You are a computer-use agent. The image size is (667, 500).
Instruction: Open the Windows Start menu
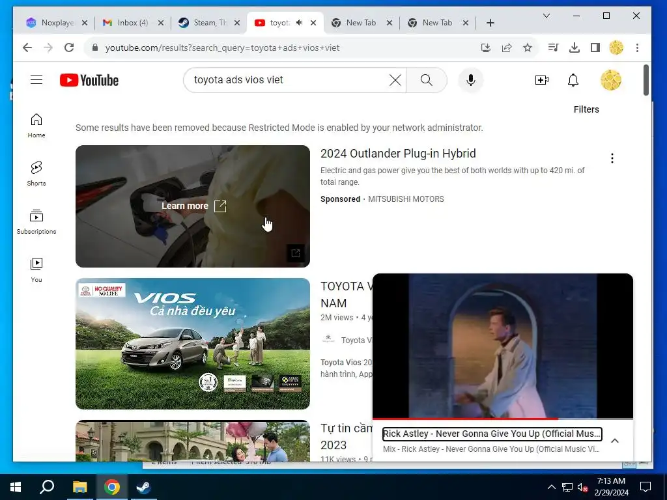(x=16, y=487)
